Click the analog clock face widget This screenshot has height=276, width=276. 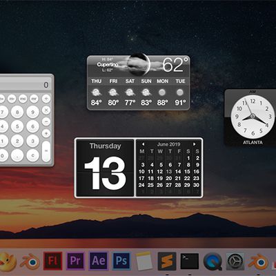[253, 117]
